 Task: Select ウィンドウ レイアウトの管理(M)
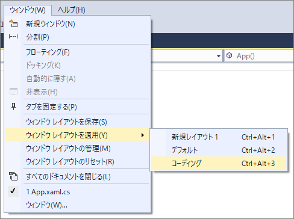tap(78, 149)
